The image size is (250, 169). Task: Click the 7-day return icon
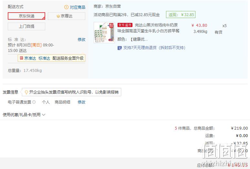coord(120,48)
